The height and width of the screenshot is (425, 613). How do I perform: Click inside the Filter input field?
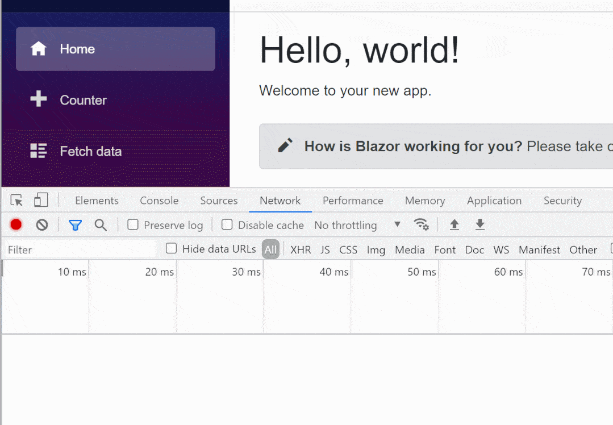pyautogui.click(x=80, y=249)
